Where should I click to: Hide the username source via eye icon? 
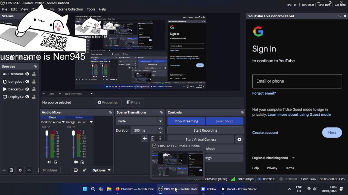(x=27, y=74)
